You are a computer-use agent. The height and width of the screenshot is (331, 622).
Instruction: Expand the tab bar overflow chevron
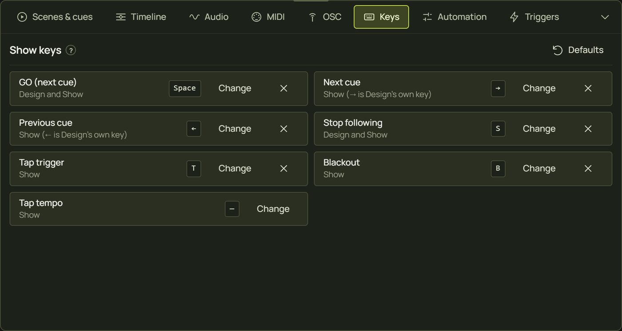[605, 17]
